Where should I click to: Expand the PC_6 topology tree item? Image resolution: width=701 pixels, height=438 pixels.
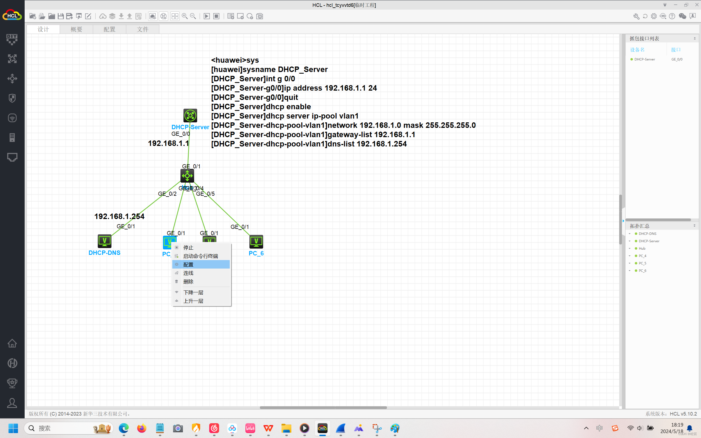pyautogui.click(x=630, y=270)
